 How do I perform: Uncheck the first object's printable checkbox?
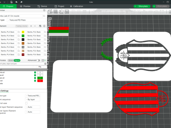coord(35,73)
